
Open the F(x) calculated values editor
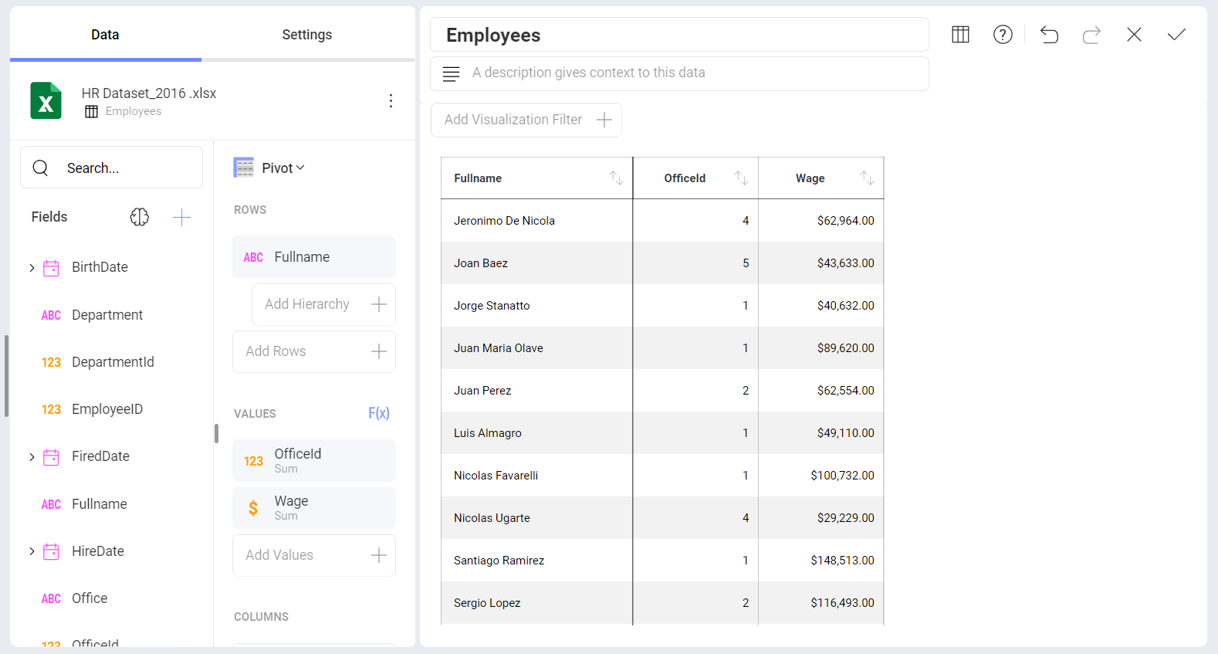378,413
